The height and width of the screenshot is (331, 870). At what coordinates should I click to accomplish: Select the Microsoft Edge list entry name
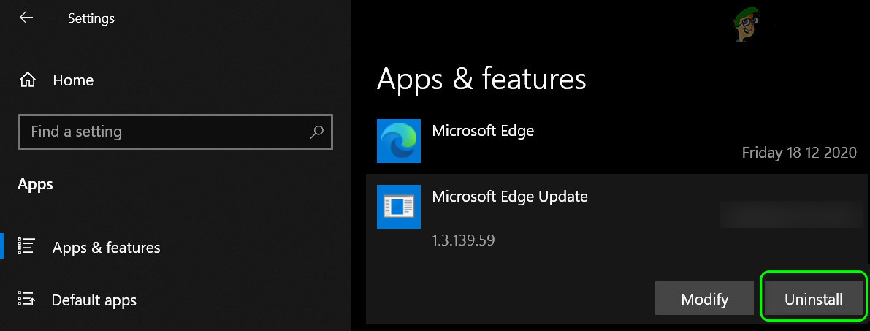click(x=483, y=131)
